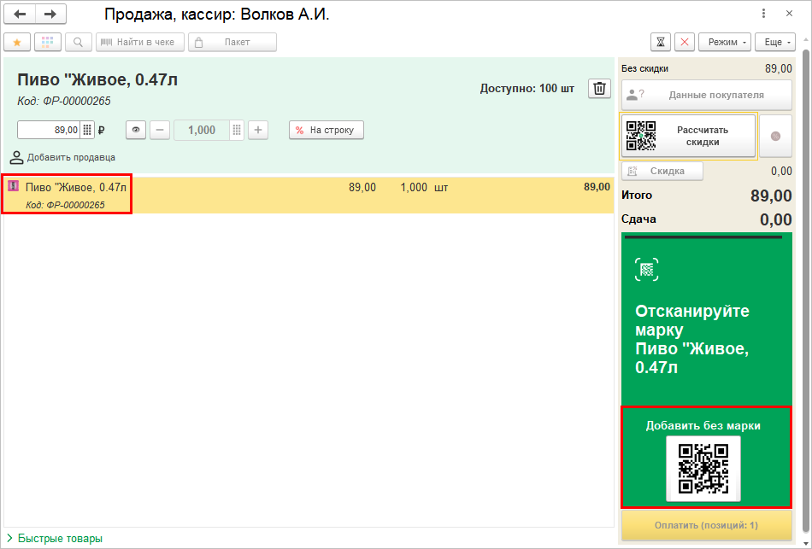This screenshot has width=812, height=549.
Task: Toggle the eye view button
Action: (136, 130)
